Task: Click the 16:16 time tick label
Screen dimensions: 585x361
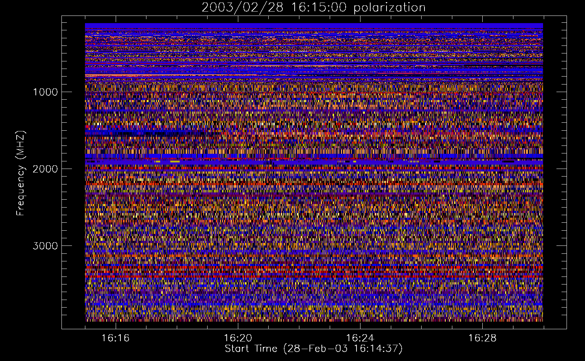Action: [115, 338]
